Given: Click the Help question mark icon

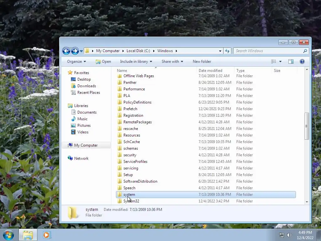Looking at the screenshot, I should (x=302, y=62).
